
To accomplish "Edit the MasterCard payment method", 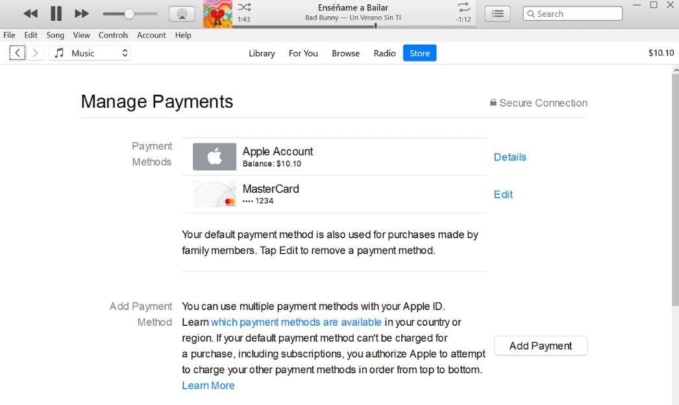I will click(503, 195).
